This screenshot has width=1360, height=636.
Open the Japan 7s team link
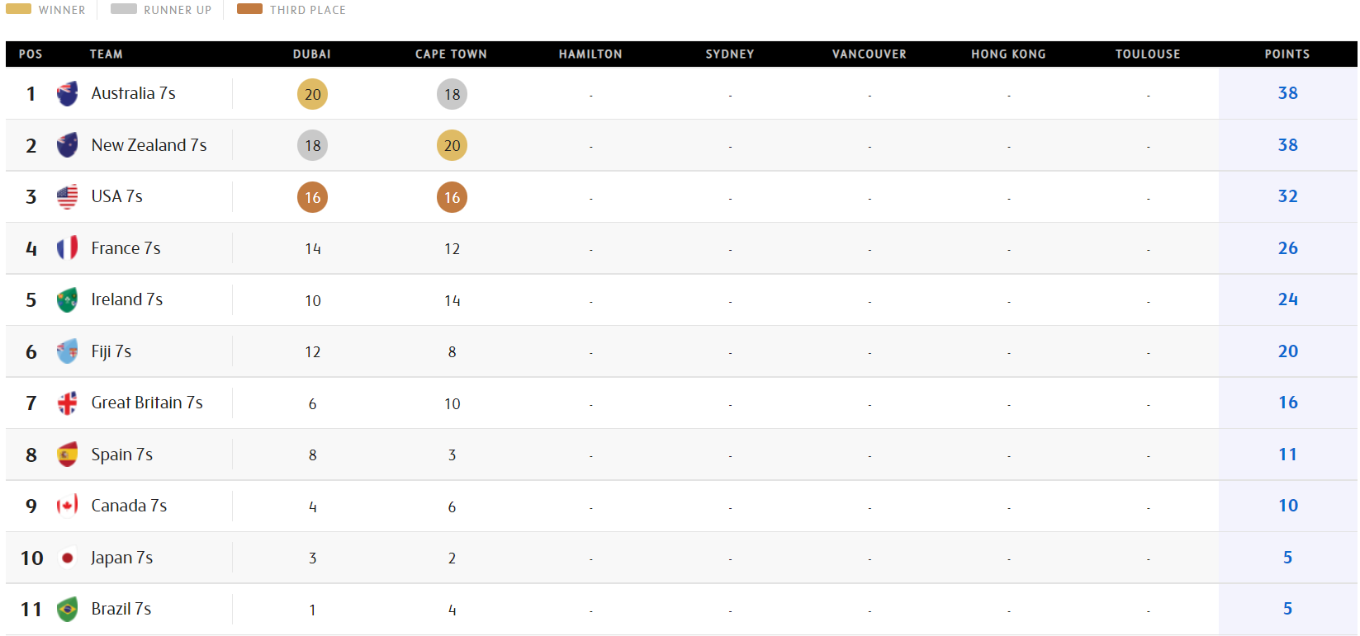coord(121,558)
